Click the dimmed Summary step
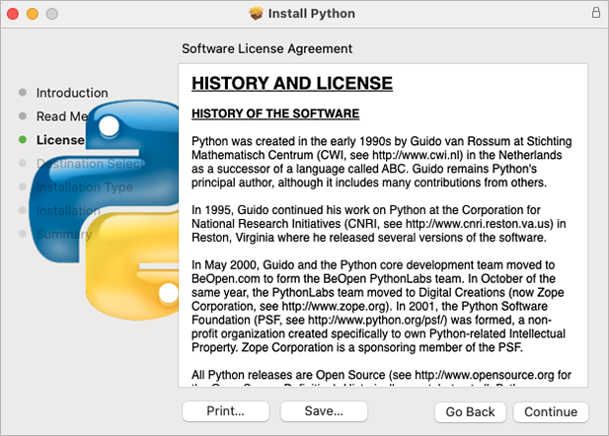 click(63, 235)
